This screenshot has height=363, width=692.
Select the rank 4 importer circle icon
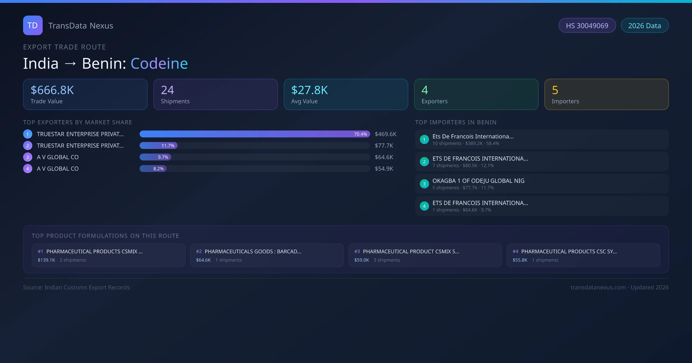pos(424,206)
